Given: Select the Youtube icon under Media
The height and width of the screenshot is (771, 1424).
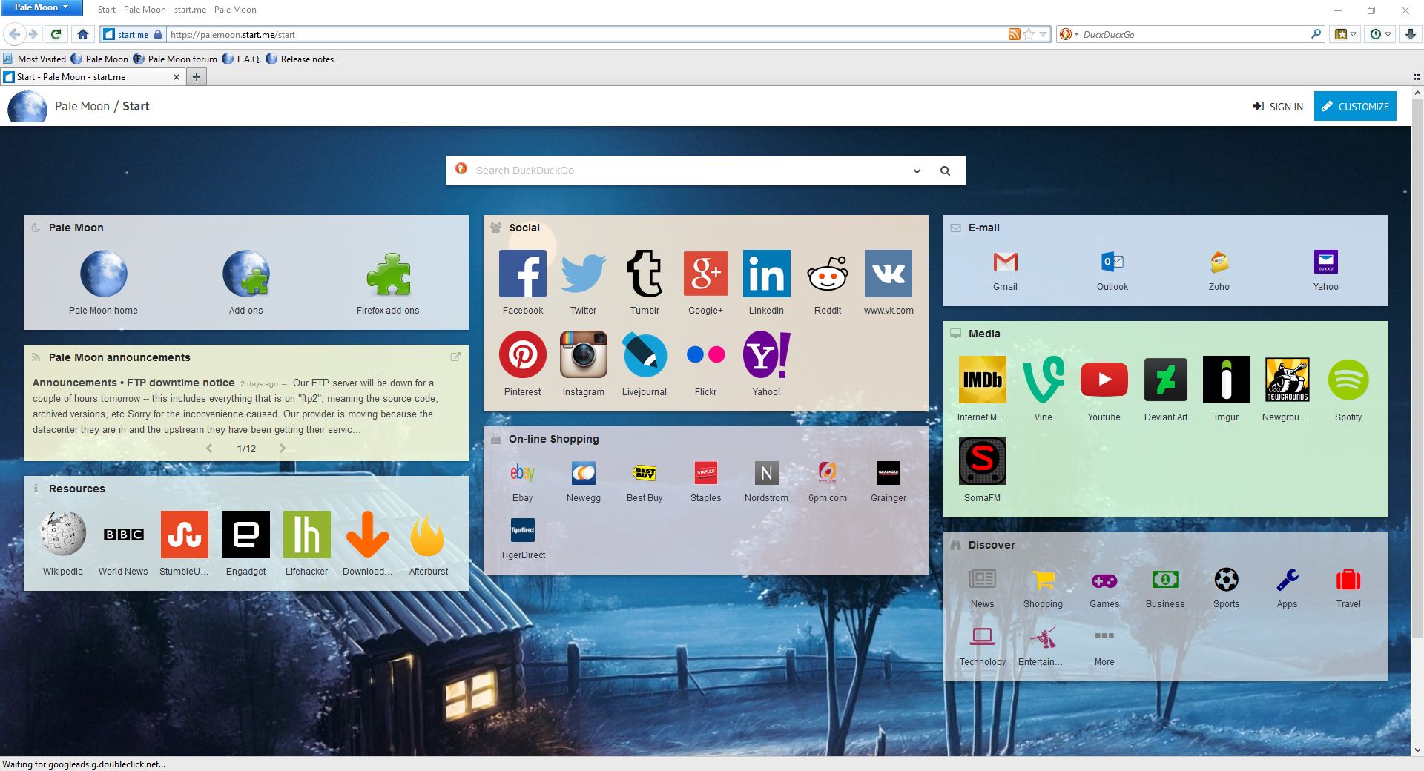Looking at the screenshot, I should (1104, 380).
